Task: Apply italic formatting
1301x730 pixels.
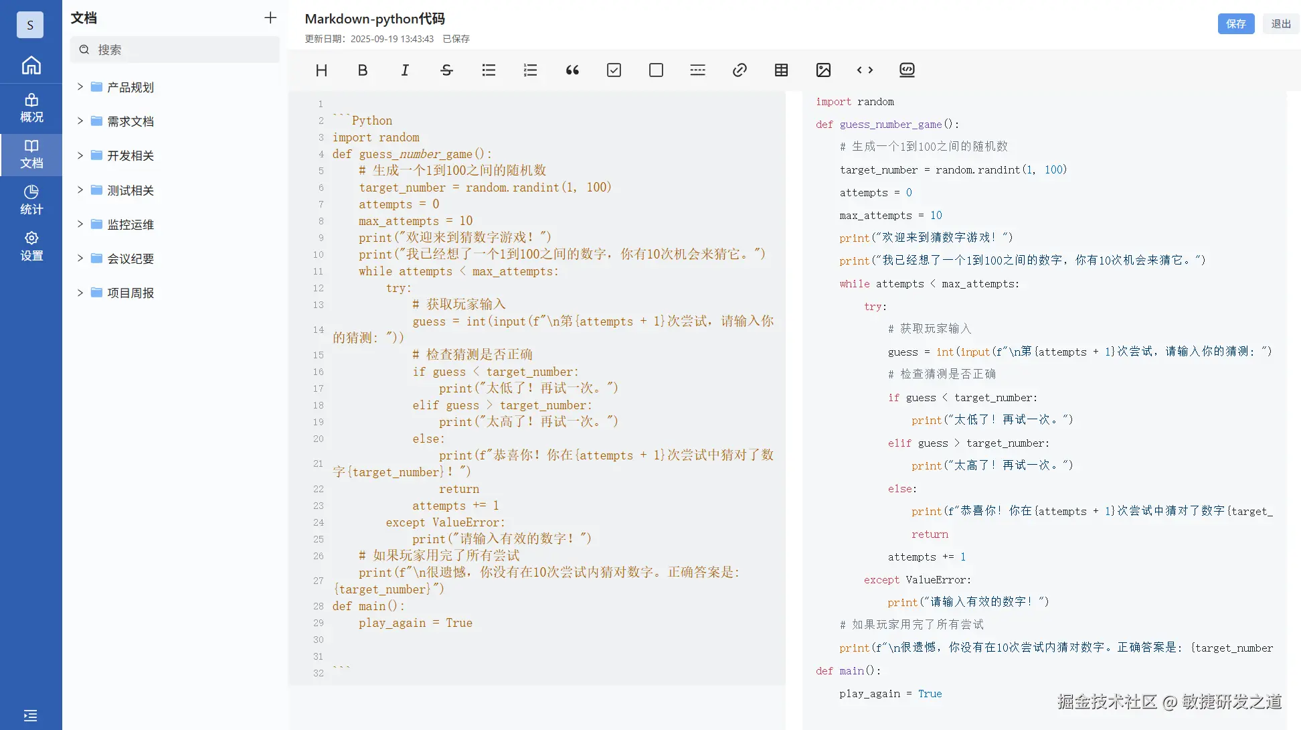Action: click(x=405, y=70)
